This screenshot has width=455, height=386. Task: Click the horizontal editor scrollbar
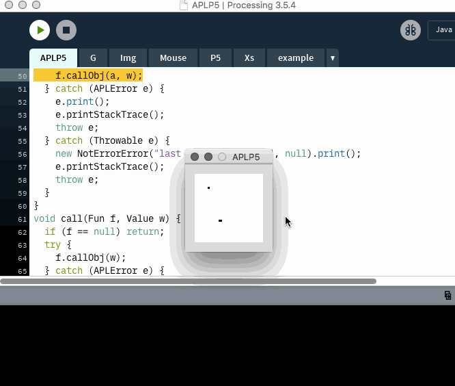tap(188, 281)
